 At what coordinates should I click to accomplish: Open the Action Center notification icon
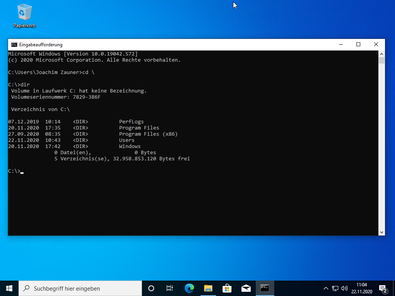pos(383,288)
